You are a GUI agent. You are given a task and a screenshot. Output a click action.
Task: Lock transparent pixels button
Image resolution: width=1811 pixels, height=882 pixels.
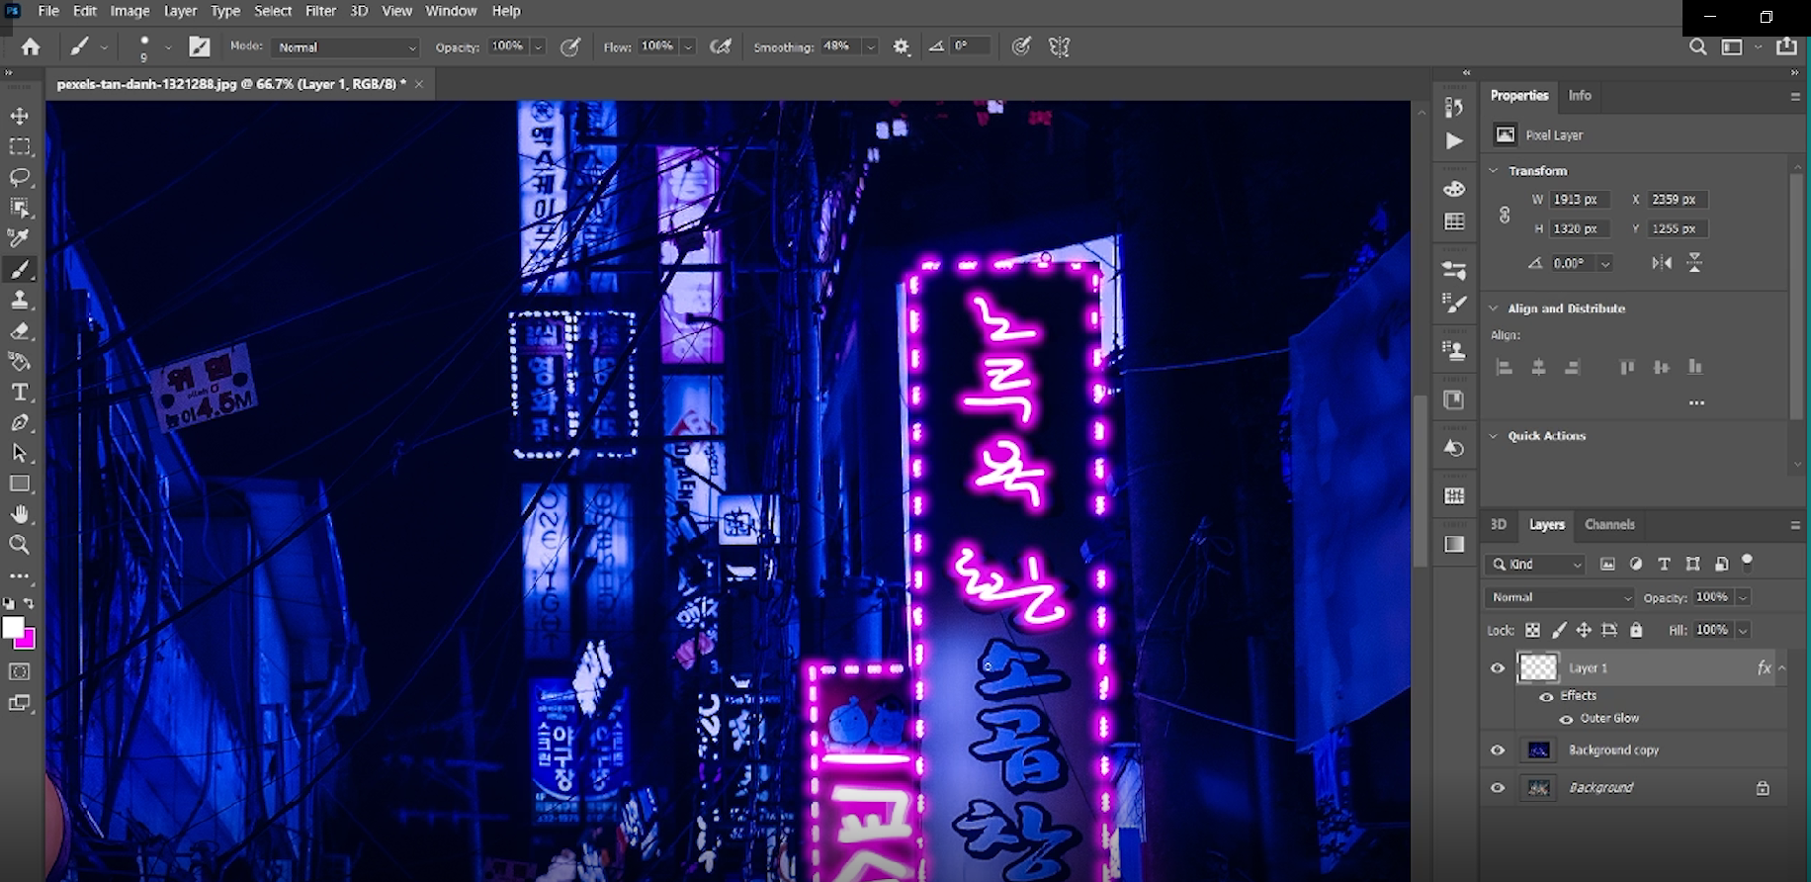[x=1532, y=631]
